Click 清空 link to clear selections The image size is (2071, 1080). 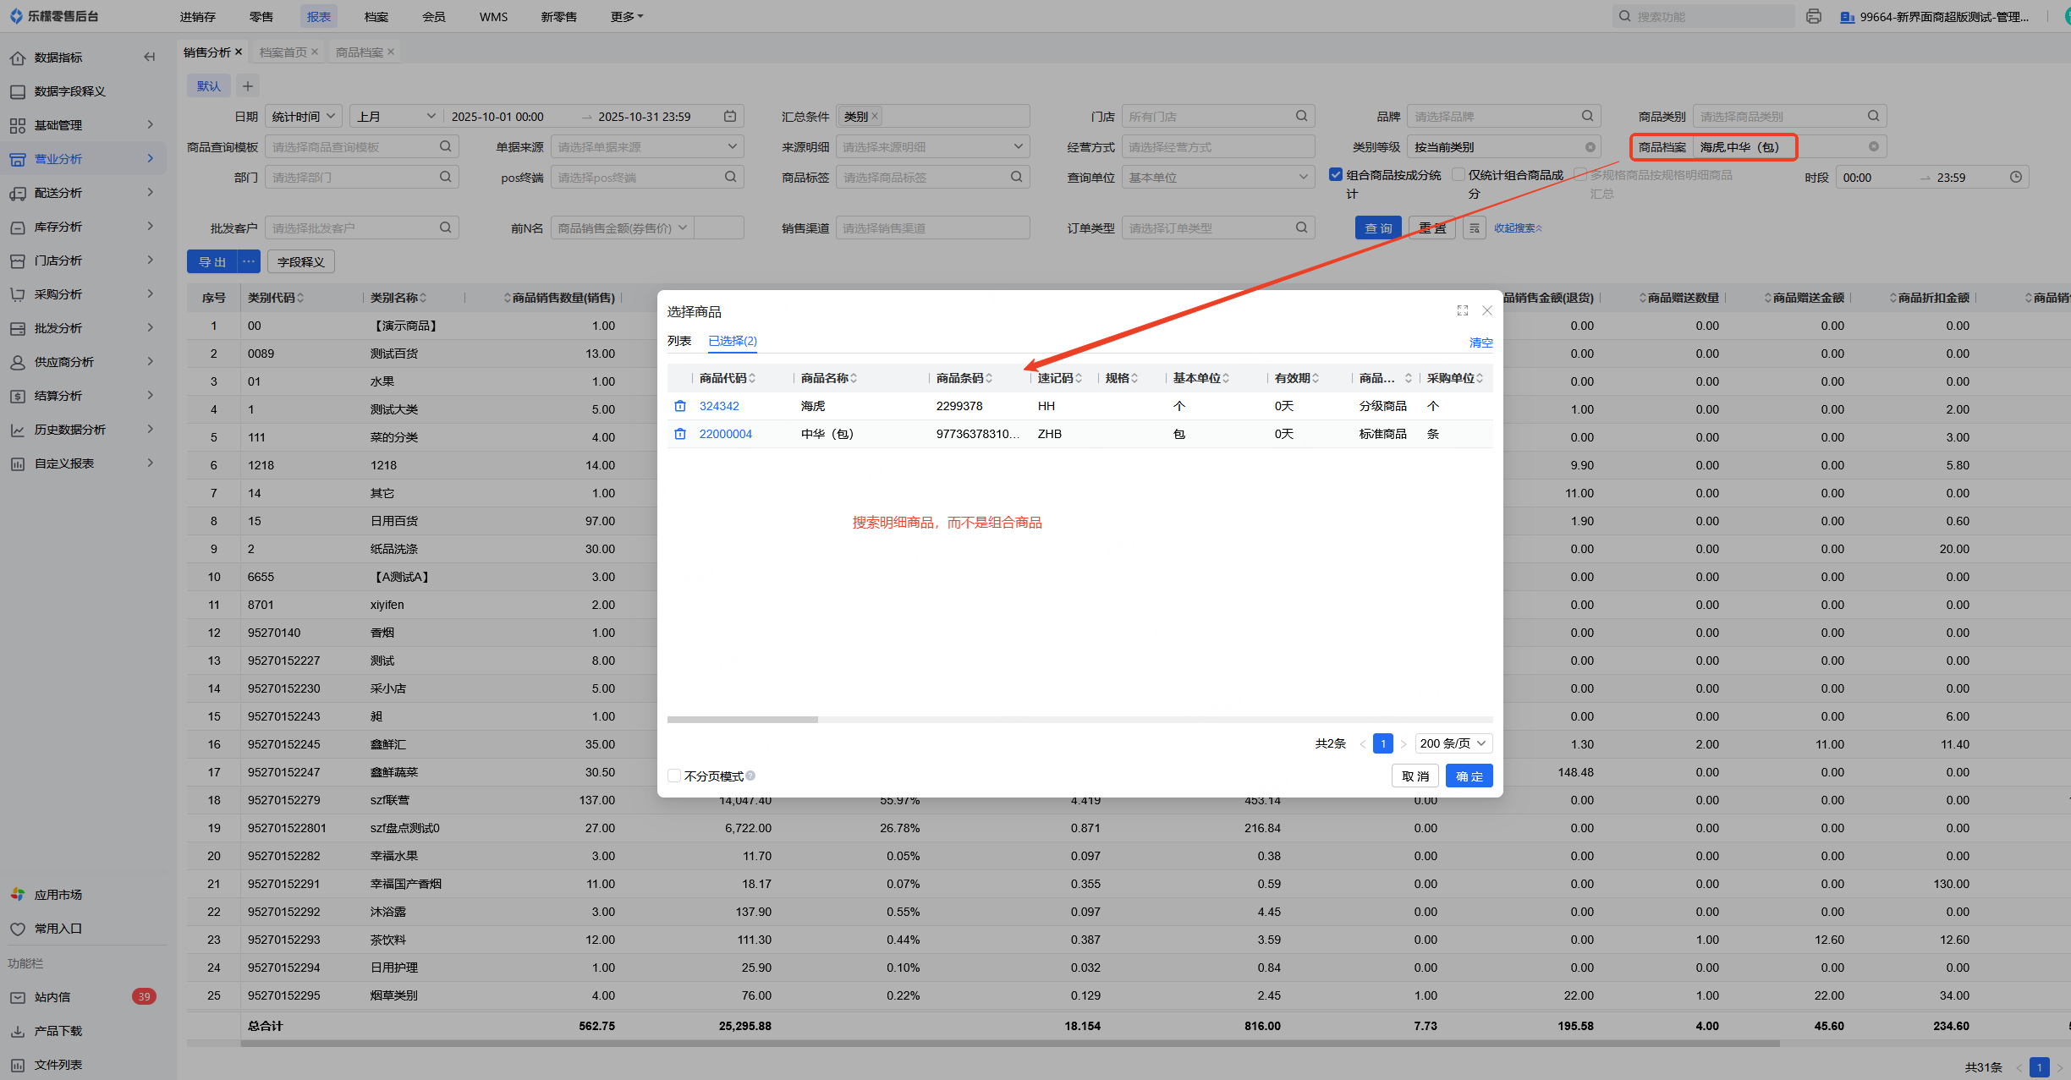click(x=1480, y=343)
